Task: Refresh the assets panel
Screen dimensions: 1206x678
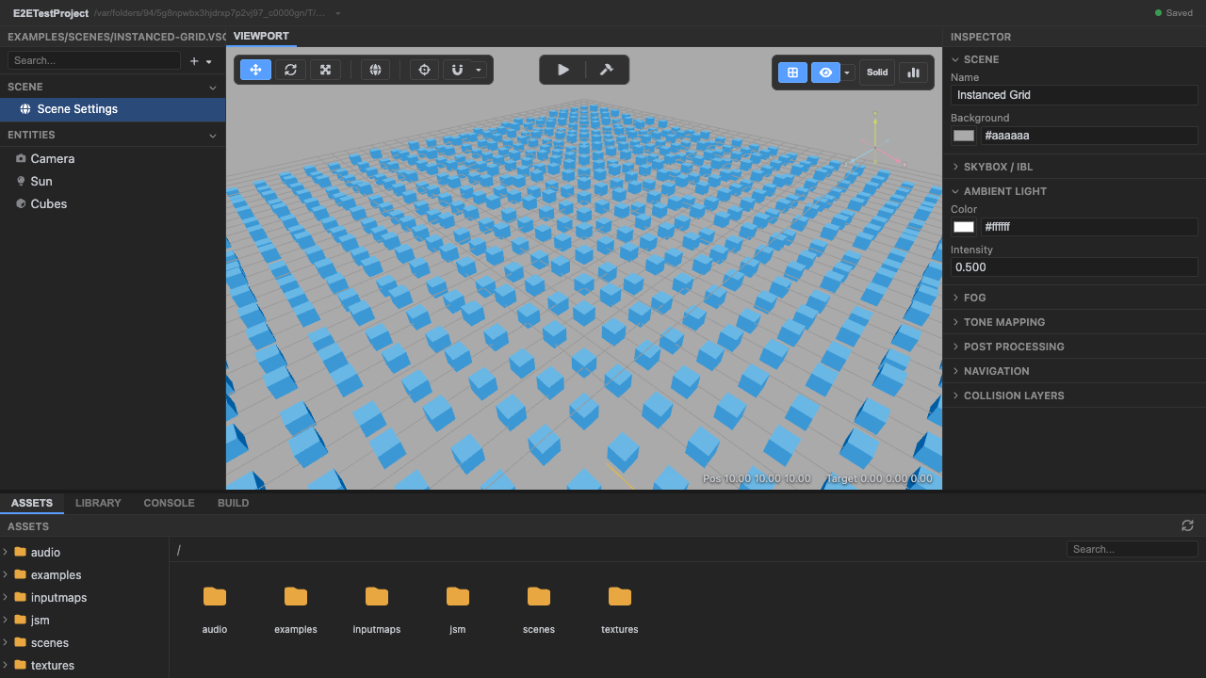Action: point(1187,525)
